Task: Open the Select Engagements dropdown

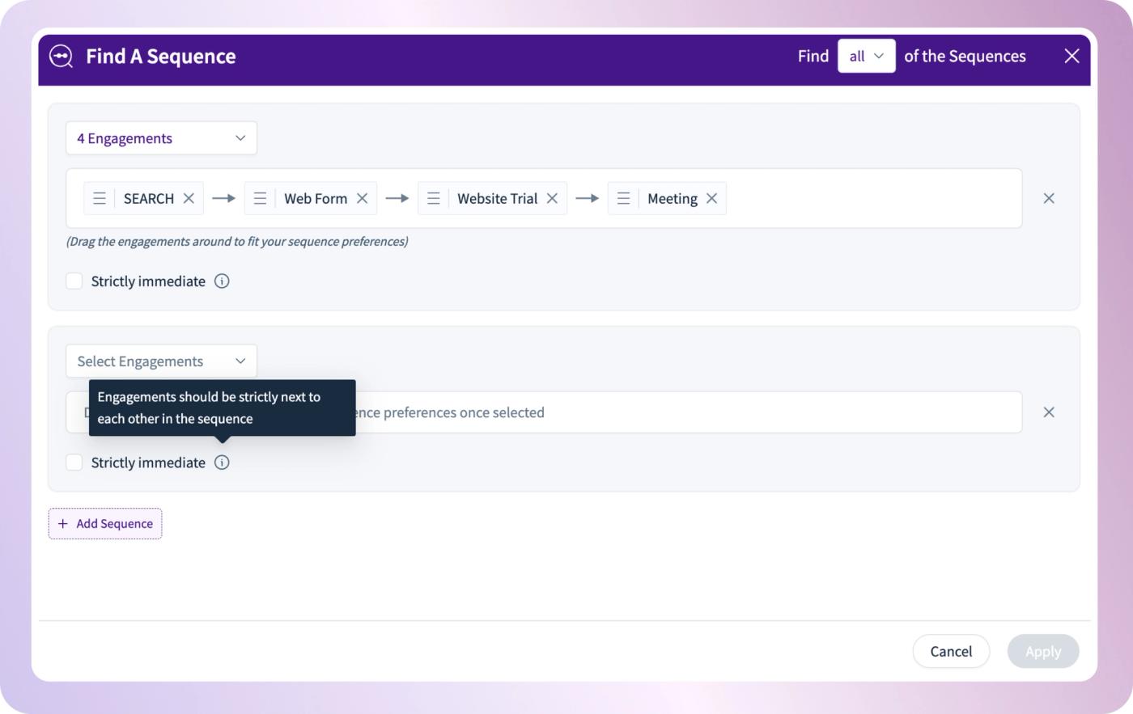Action: pyautogui.click(x=161, y=361)
